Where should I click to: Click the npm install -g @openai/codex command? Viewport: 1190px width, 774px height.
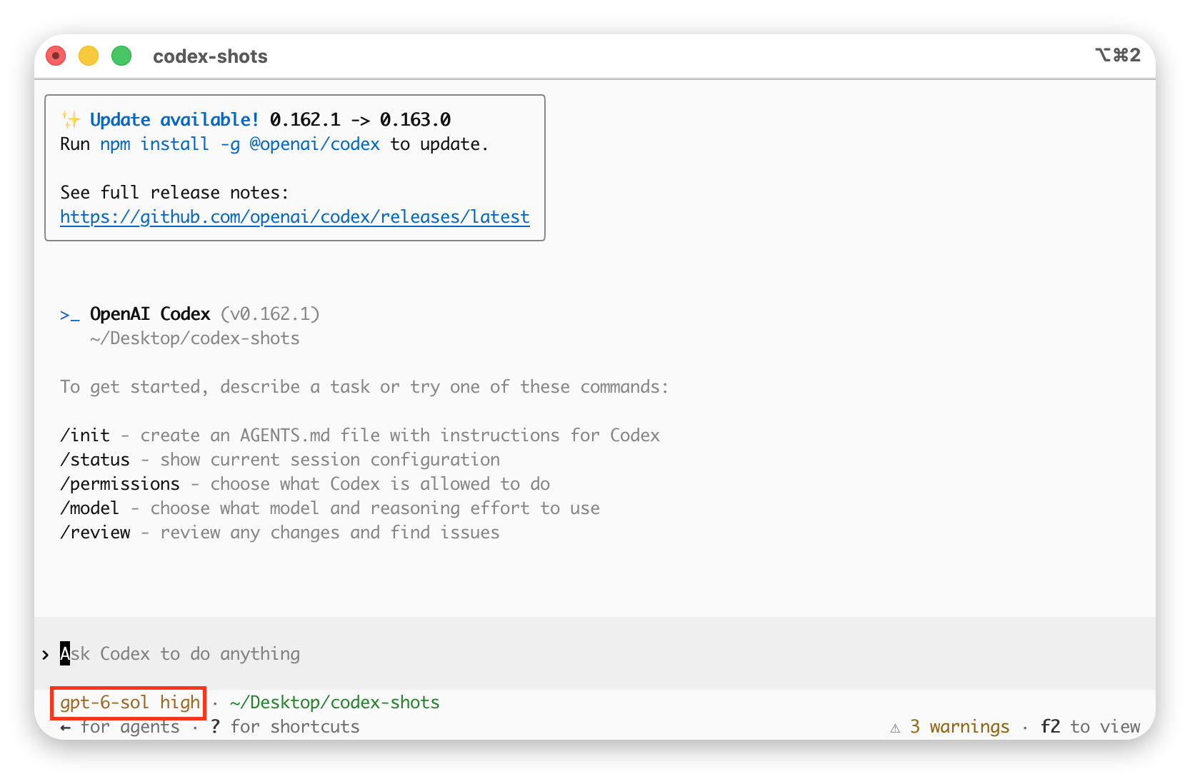240,144
